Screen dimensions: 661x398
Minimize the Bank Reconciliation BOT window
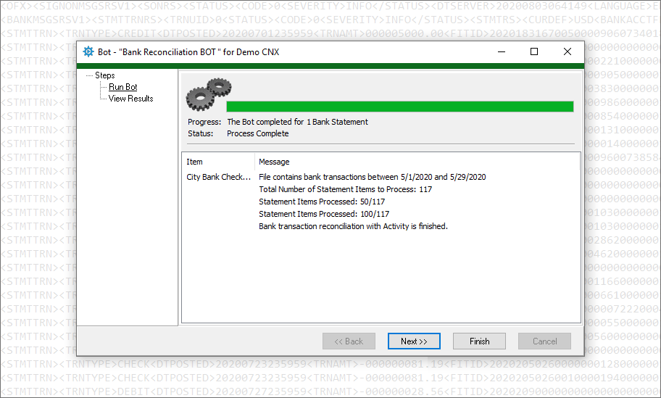tap(501, 52)
